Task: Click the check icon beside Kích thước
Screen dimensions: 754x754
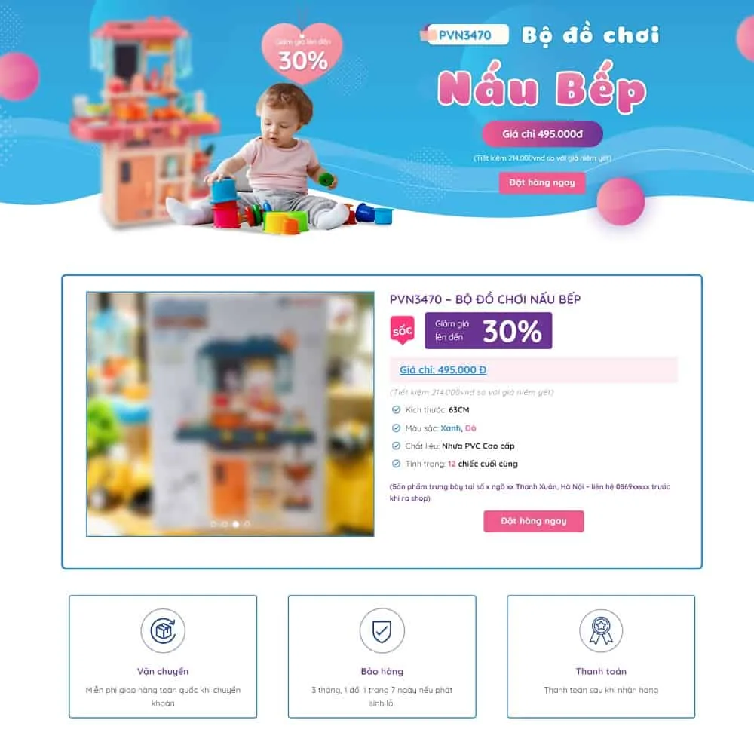Action: 396,409
